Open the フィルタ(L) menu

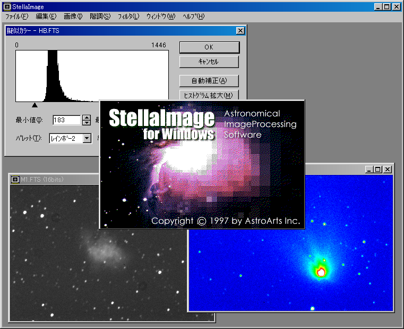[x=128, y=16]
